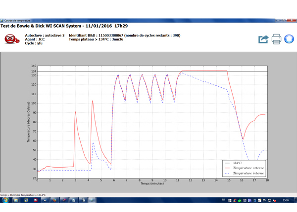Image resolution: width=297 pixels, height=212 pixels.
Task: Click the Temps plateau 3mn36 text
Action: point(96,39)
